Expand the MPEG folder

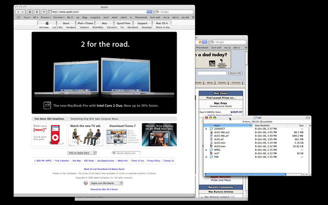(207, 150)
